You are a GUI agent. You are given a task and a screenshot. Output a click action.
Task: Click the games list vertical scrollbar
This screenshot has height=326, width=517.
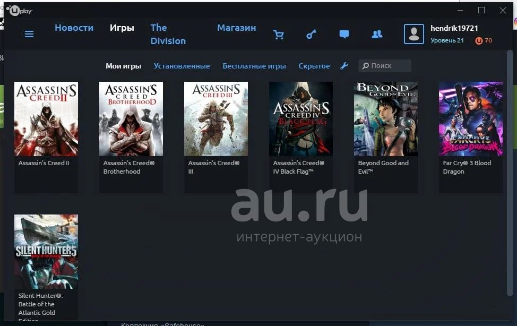pos(510,173)
